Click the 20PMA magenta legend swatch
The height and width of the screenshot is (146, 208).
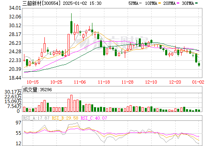178,3
